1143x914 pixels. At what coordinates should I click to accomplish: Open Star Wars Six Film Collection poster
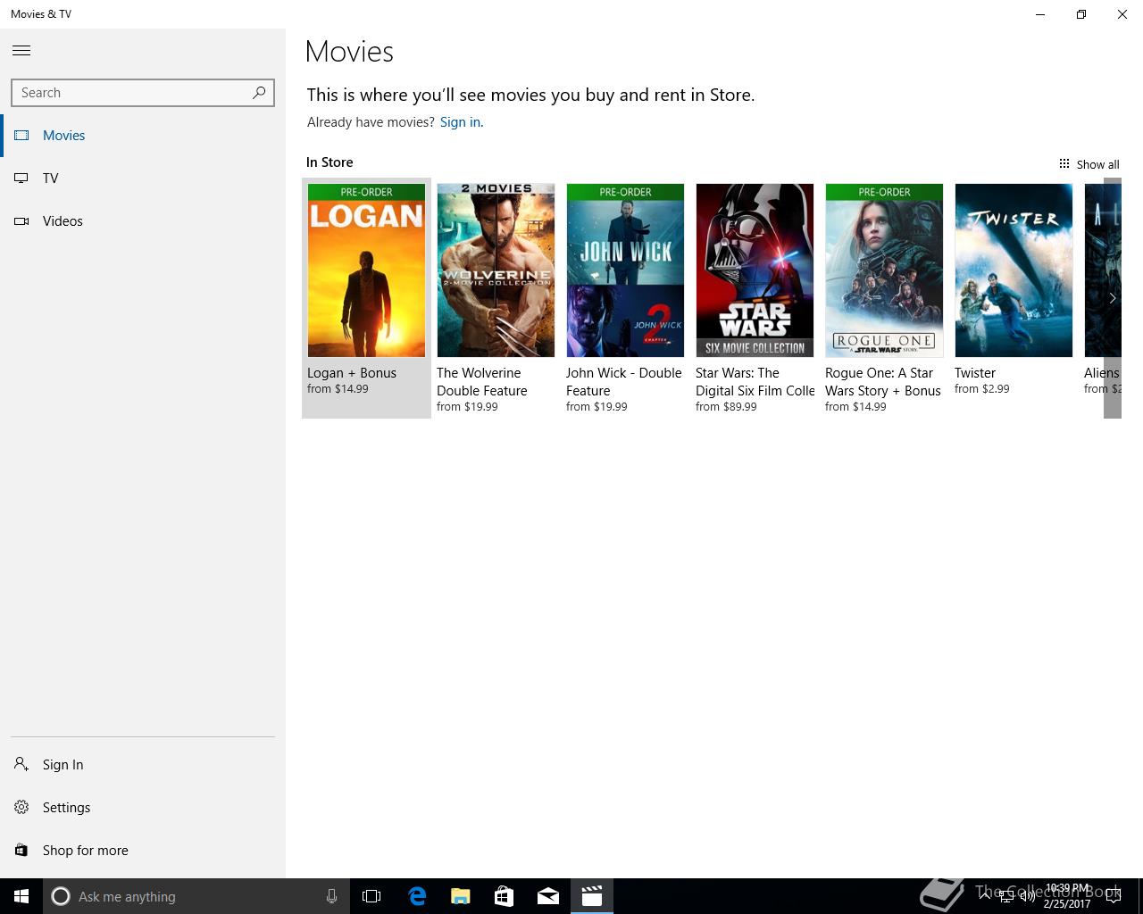coord(755,270)
